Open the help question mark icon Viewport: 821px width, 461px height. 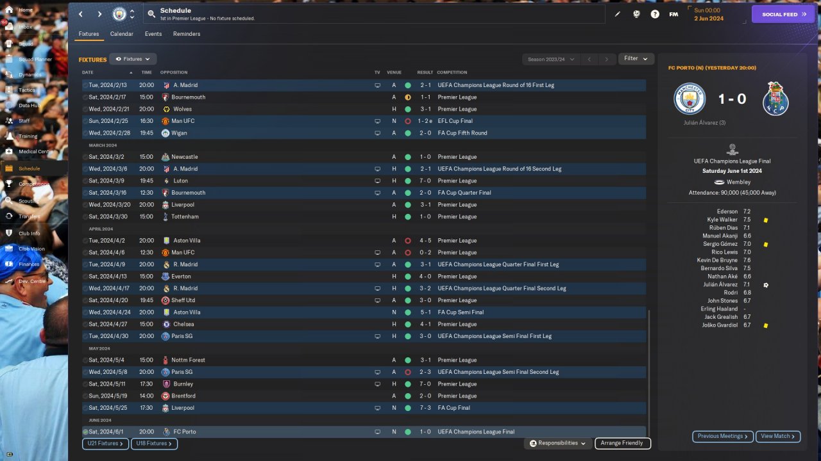(655, 14)
